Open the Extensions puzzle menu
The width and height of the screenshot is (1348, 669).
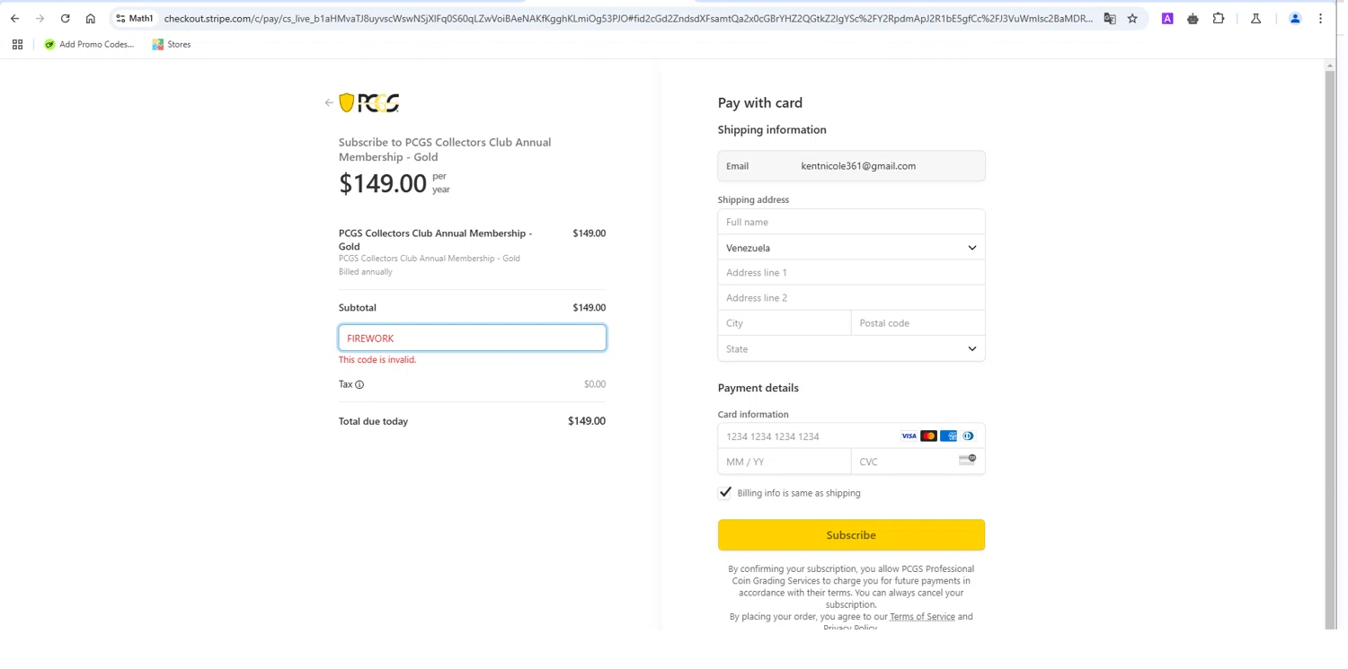[x=1219, y=18]
